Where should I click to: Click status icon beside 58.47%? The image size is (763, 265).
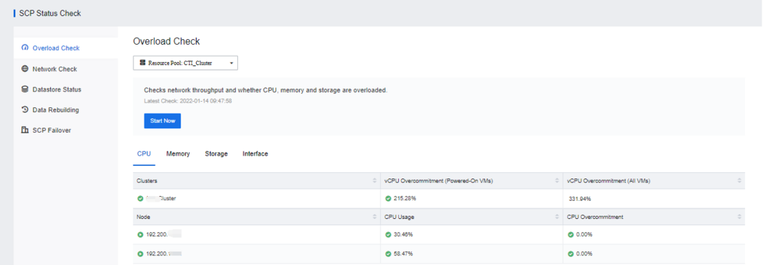click(388, 254)
